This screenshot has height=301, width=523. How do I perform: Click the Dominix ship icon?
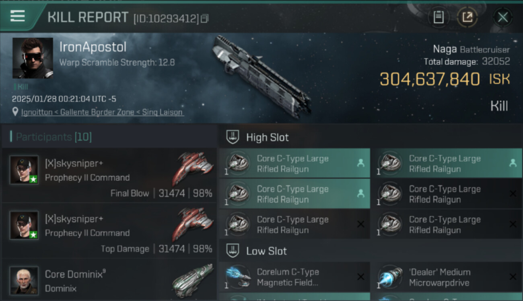click(x=193, y=280)
